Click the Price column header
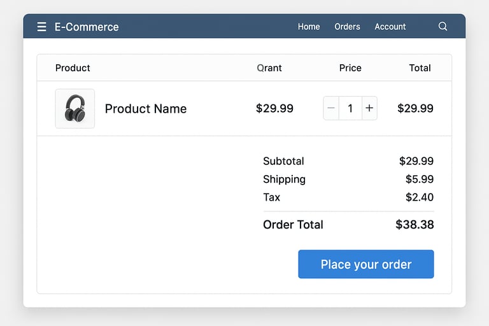The height and width of the screenshot is (326, 489). (x=350, y=68)
